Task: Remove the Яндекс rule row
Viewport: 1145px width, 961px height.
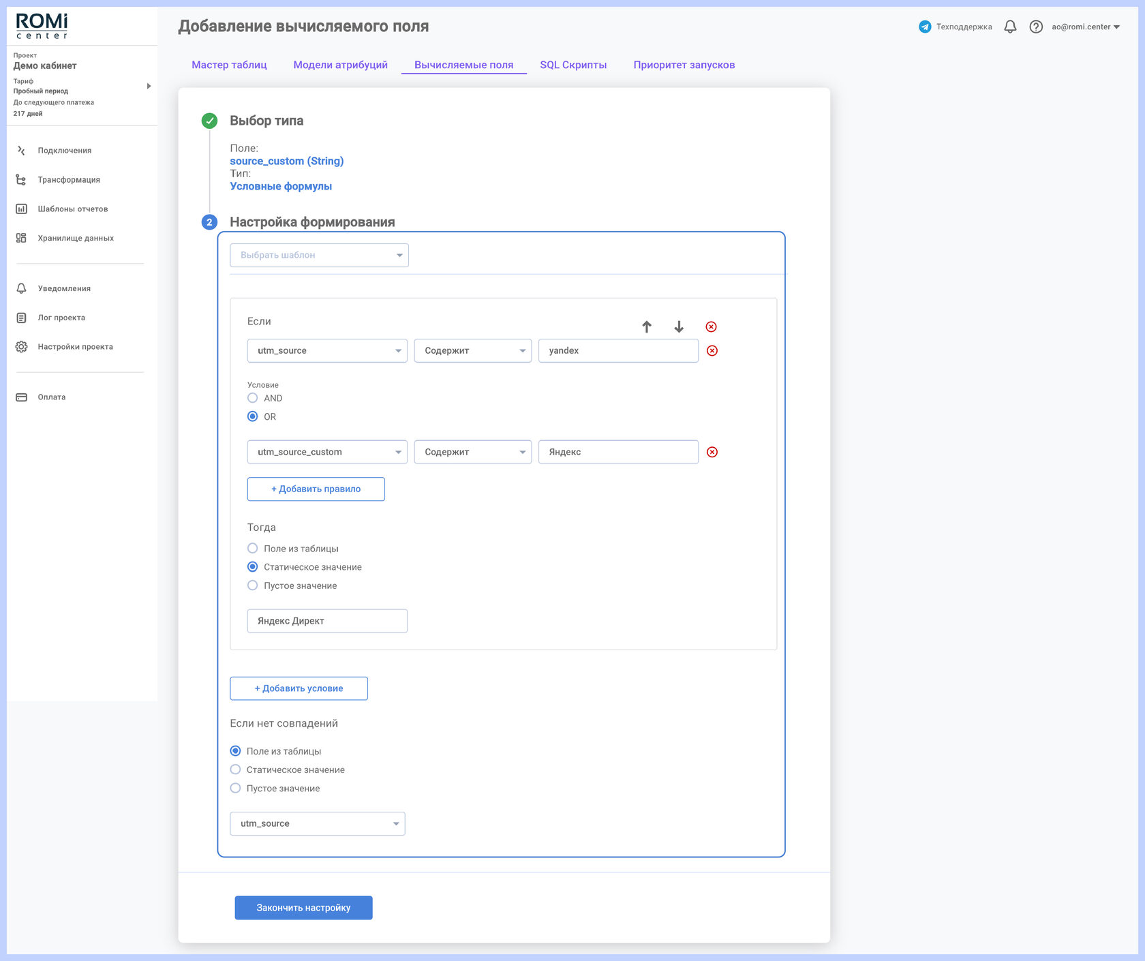Action: pos(712,453)
